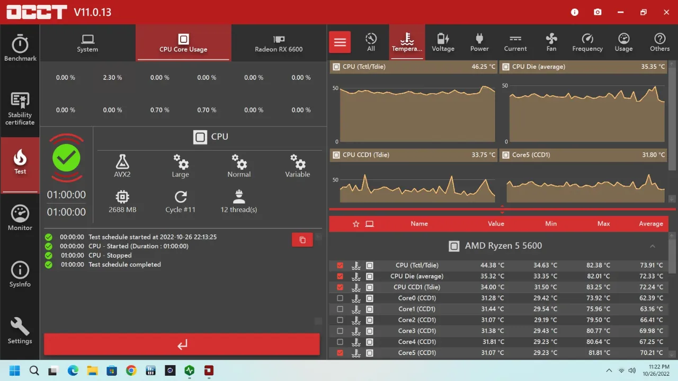The width and height of the screenshot is (678, 381).
Task: Switch to the Radeon RX 6600 tab
Action: pos(279,43)
